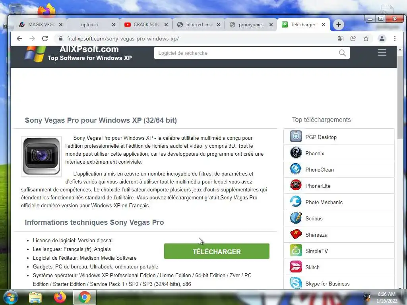Click the Chrome taskbar button
Screen dimensions: 407x305
click(84, 297)
